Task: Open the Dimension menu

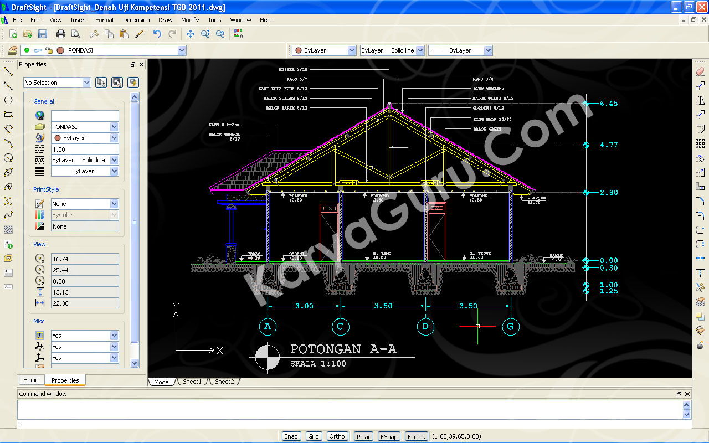Action: coord(136,20)
